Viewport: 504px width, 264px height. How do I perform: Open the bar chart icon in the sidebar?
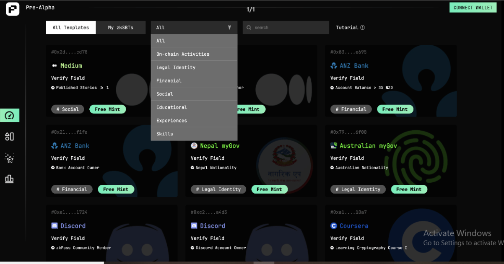(9, 179)
